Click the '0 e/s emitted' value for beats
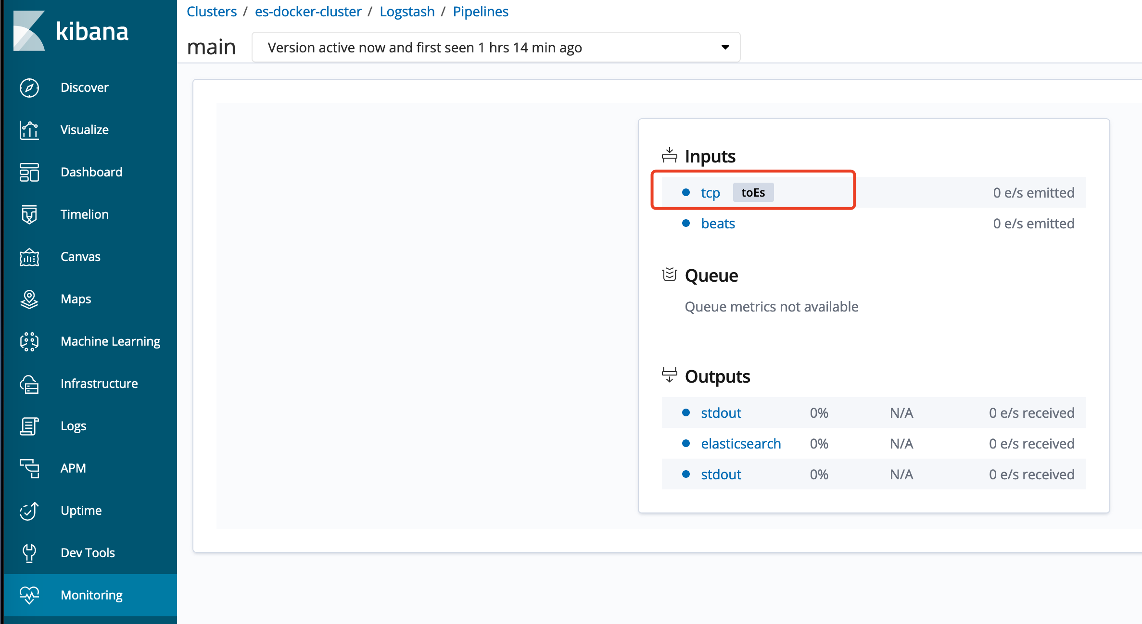Viewport: 1142px width, 624px height. coord(1033,224)
